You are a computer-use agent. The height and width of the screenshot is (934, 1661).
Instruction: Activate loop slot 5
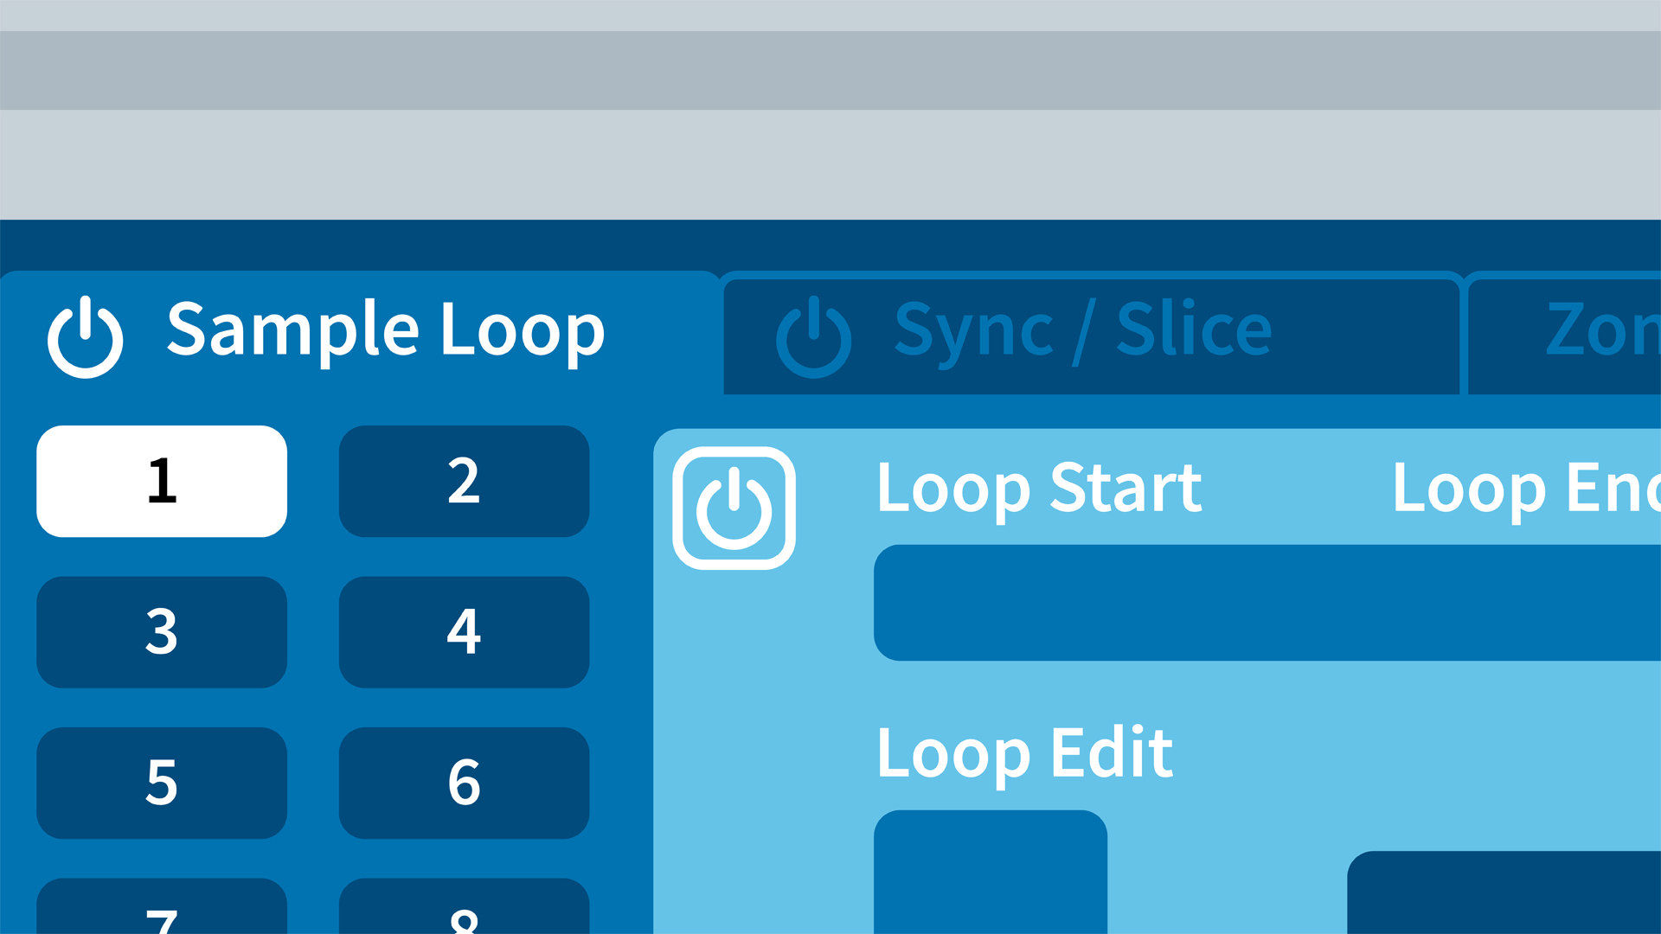(x=162, y=783)
